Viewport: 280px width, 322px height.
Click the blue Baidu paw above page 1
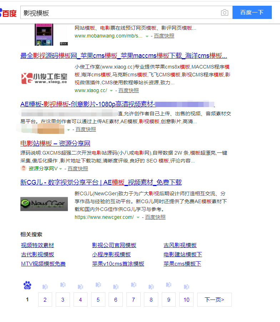pyautogui.click(x=27, y=285)
